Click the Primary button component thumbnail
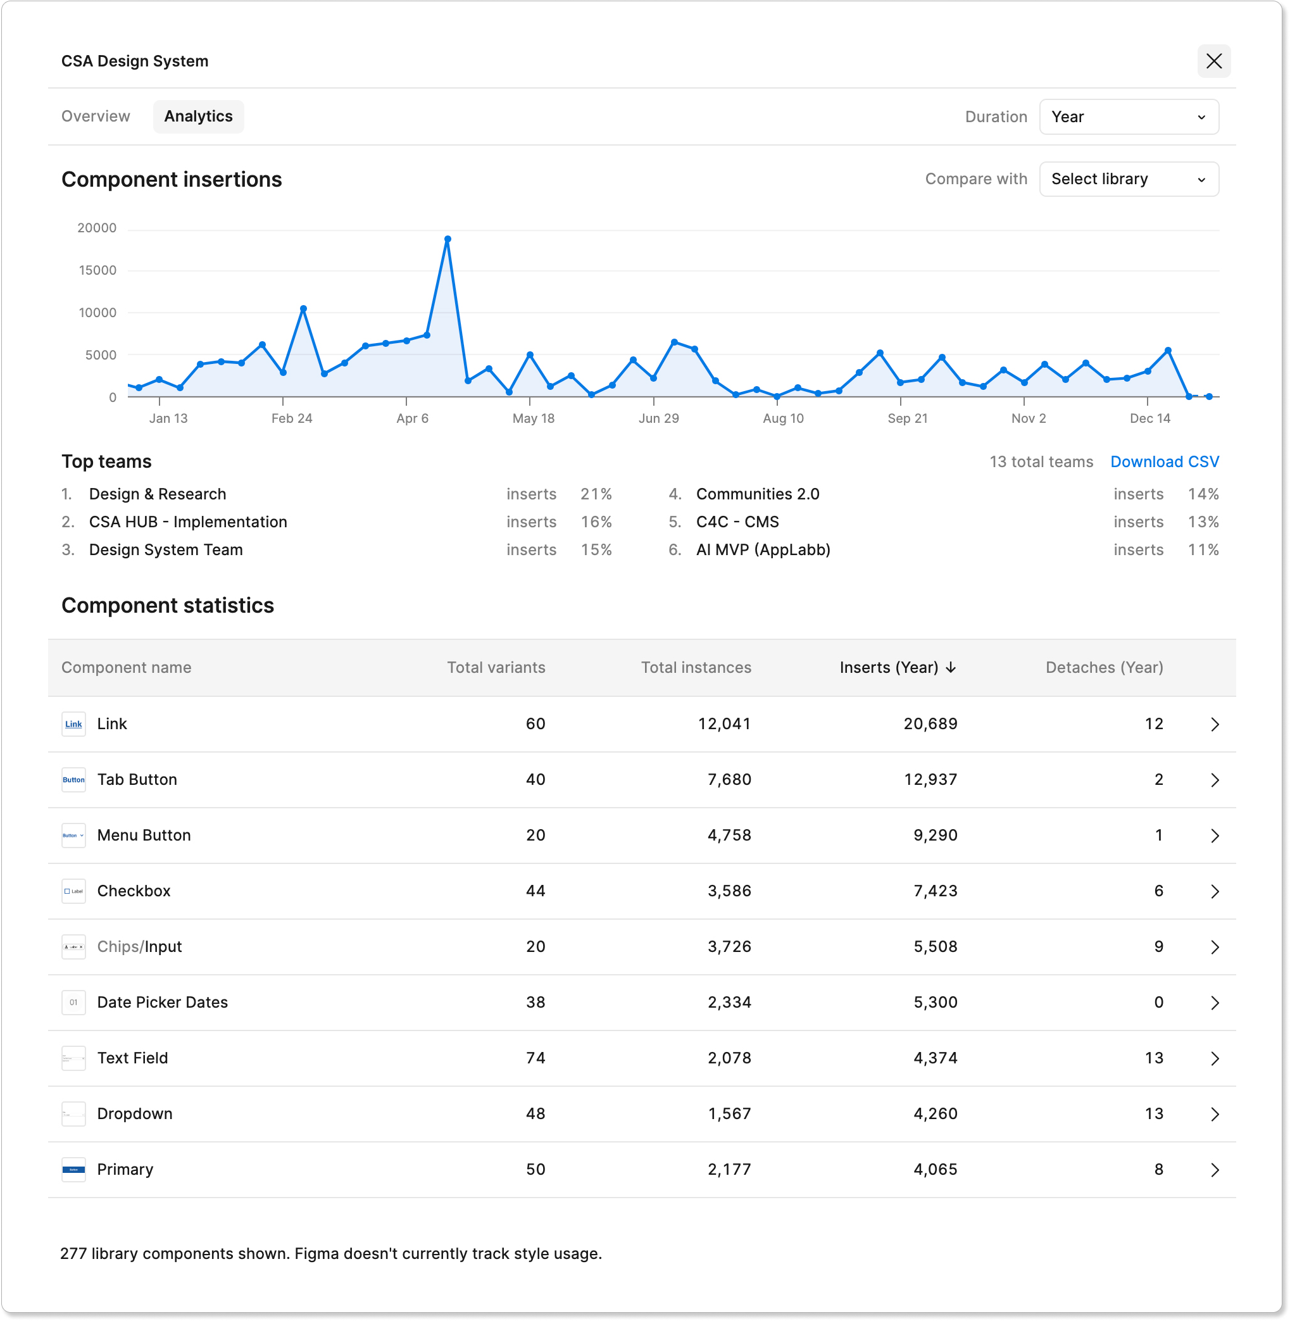 73,1169
